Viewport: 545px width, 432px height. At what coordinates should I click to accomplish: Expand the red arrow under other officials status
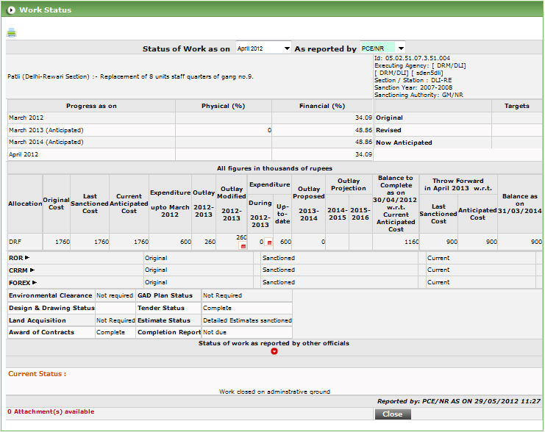tap(274, 351)
